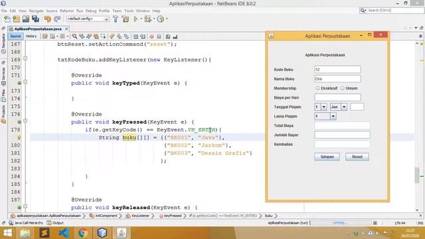Click the Comment line icon in editor toolbar
Screen dimensions: 425x239
point(168,37)
